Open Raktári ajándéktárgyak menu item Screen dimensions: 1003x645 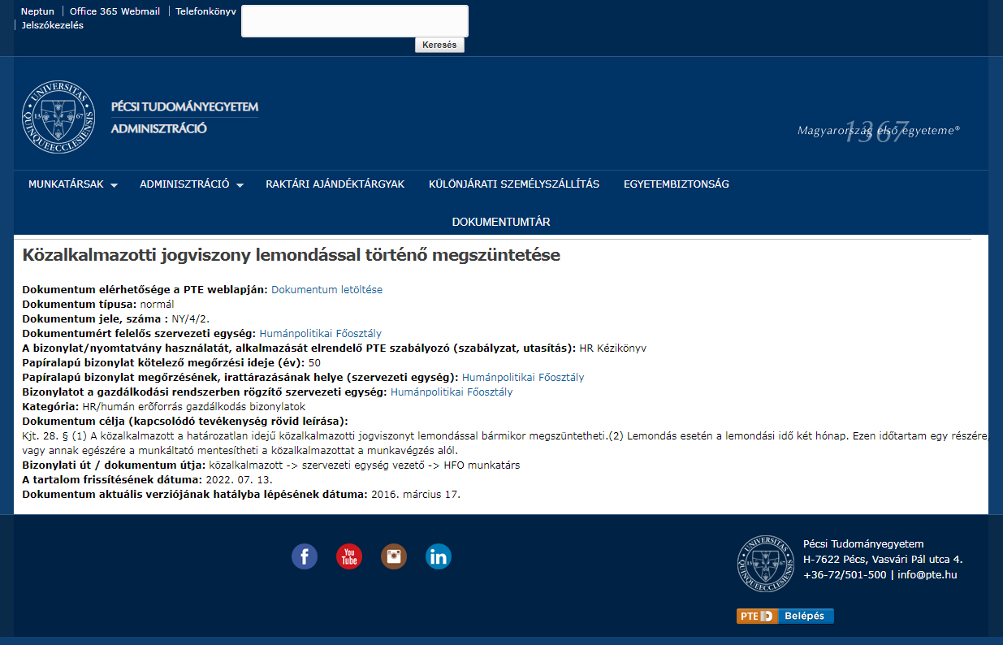click(335, 184)
